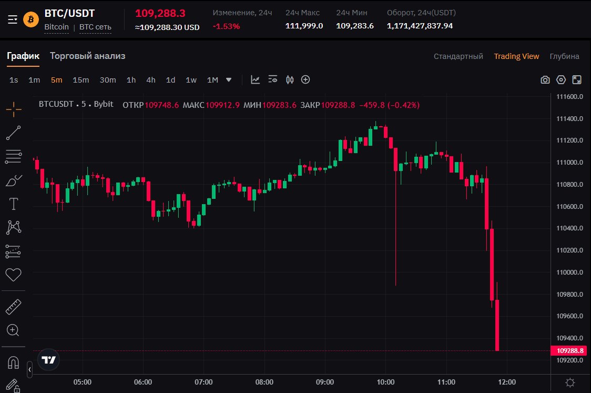
Task: Select the 15m timeframe
Action: click(x=81, y=80)
